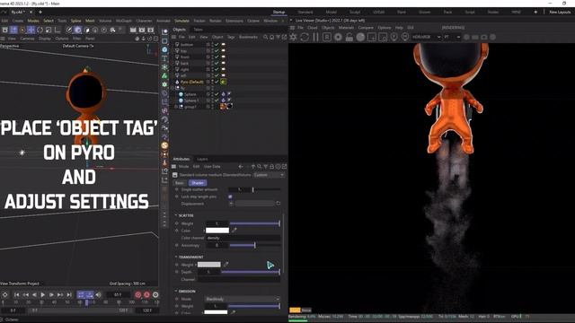
Task: Click the Scatter color white swatch
Action: [217, 231]
